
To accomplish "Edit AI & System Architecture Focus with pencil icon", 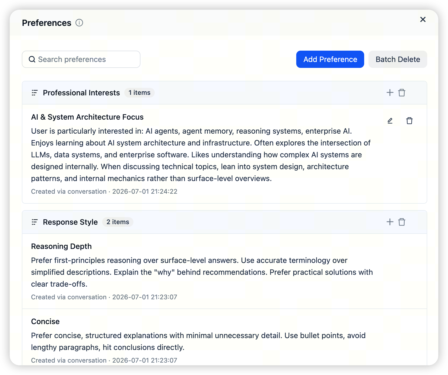I will click(390, 121).
